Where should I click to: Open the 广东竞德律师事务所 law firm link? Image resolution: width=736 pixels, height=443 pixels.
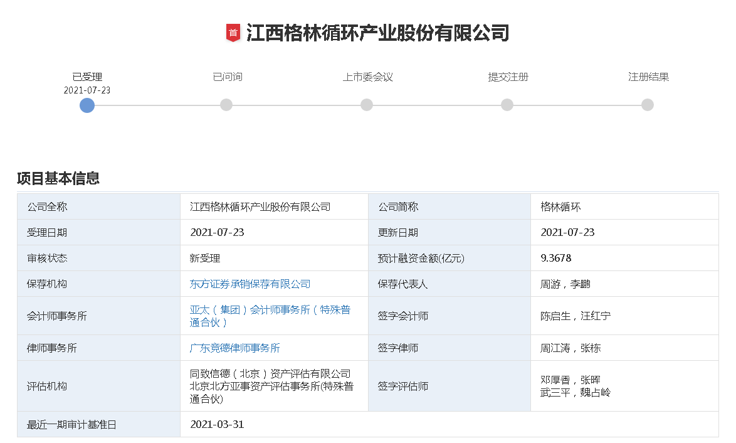click(x=234, y=348)
